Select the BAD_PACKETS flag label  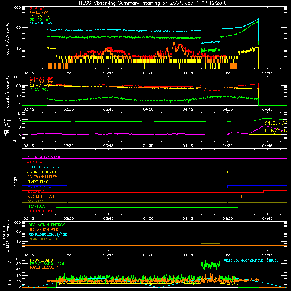pyautogui.click(x=40, y=211)
